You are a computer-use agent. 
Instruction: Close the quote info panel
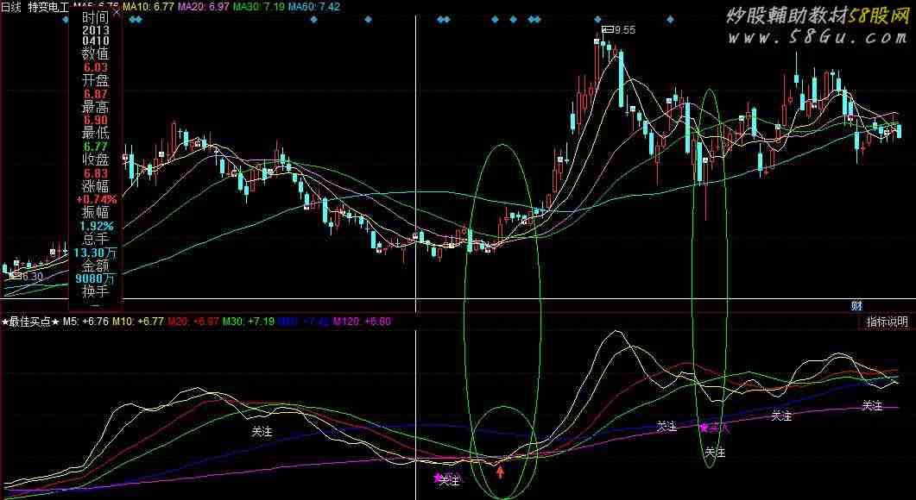pos(116,10)
